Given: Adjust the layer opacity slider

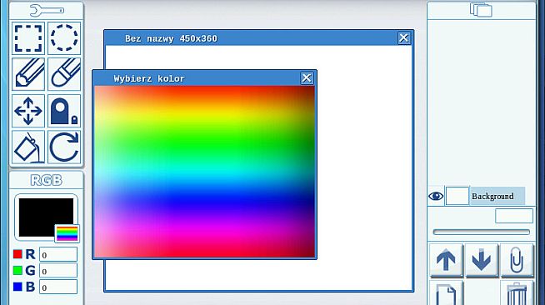Looking at the screenshot, I should [482, 232].
